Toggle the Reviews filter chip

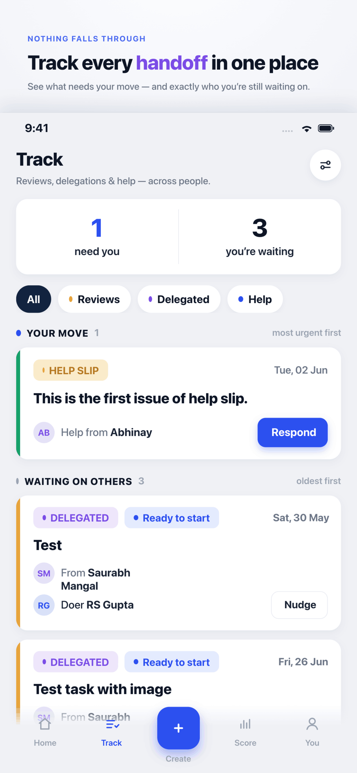tap(94, 299)
